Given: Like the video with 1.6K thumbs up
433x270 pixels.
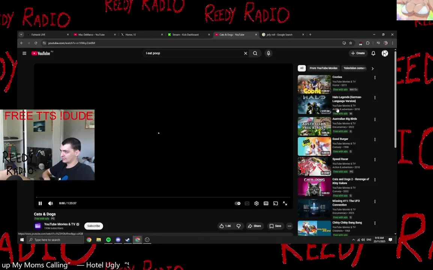Looking at the screenshot, I should click(x=225, y=226).
